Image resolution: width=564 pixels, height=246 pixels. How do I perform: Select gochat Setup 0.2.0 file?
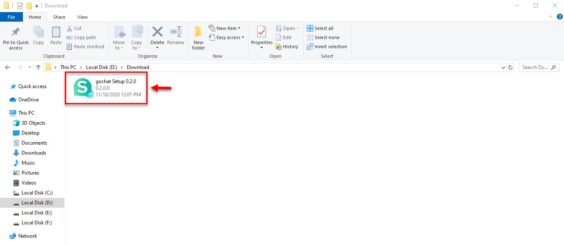(x=106, y=88)
